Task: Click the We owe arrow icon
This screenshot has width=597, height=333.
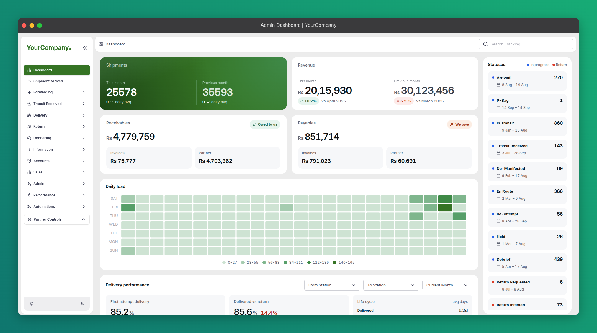Action: [x=452, y=124]
